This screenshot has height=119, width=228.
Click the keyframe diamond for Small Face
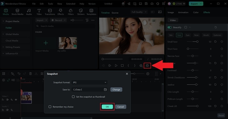click(x=222, y=41)
